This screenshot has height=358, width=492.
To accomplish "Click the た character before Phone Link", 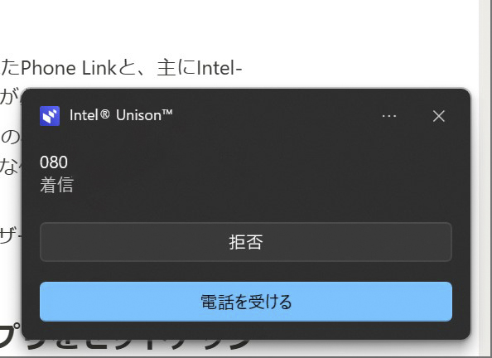I will (x=11, y=68).
